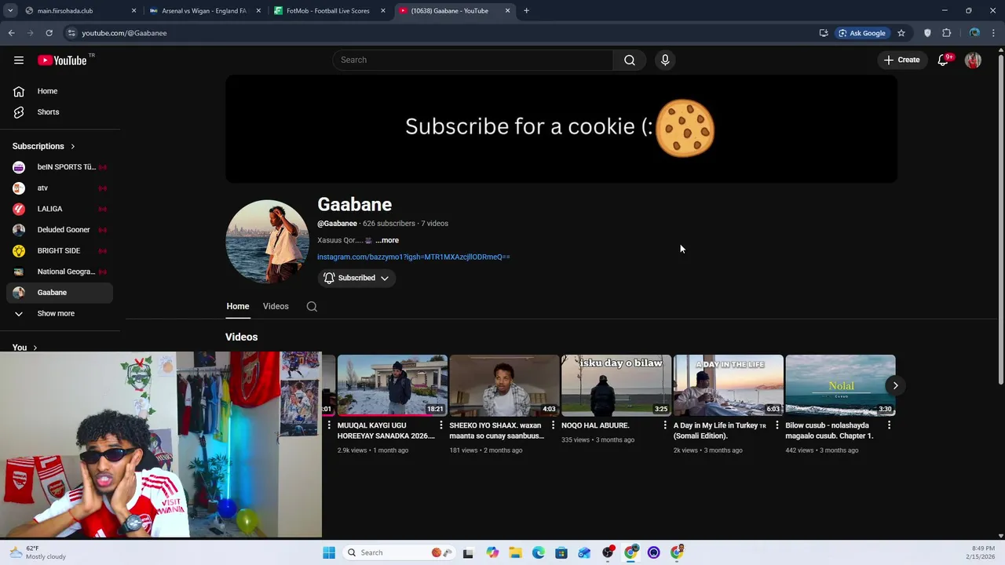Open a new browser tab

(526, 11)
